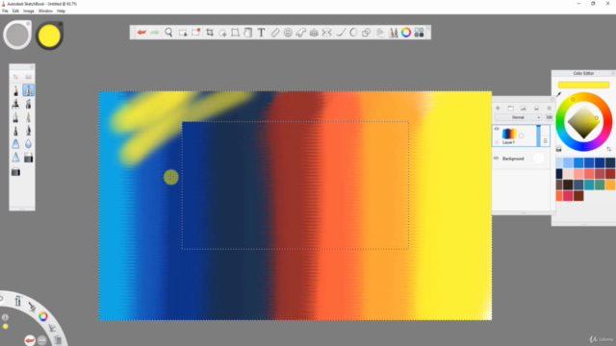Open the File menu

[x=5, y=11]
